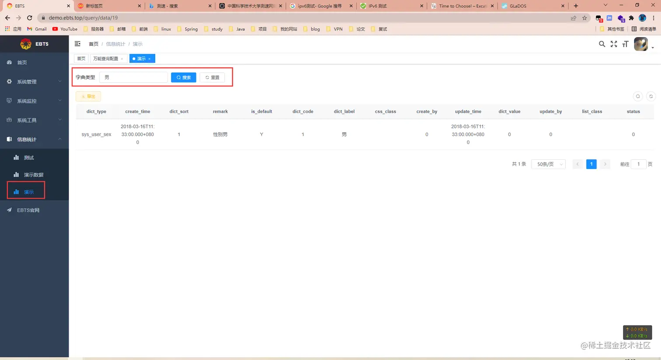Select page 1 in pagination
661x360 pixels.
coord(591,164)
